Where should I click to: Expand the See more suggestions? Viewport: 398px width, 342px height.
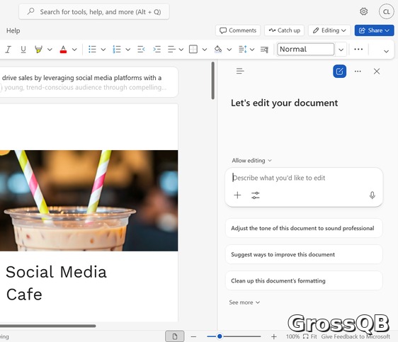(x=244, y=302)
